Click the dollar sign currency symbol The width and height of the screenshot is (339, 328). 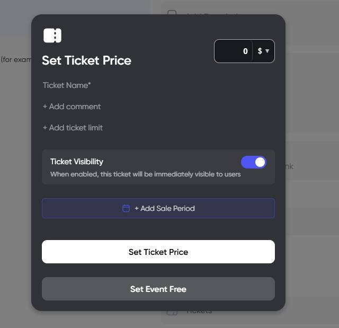click(260, 51)
